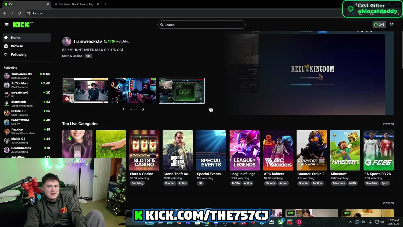
Task: Open sweatergxd channel in Following list
Action: pos(27,94)
